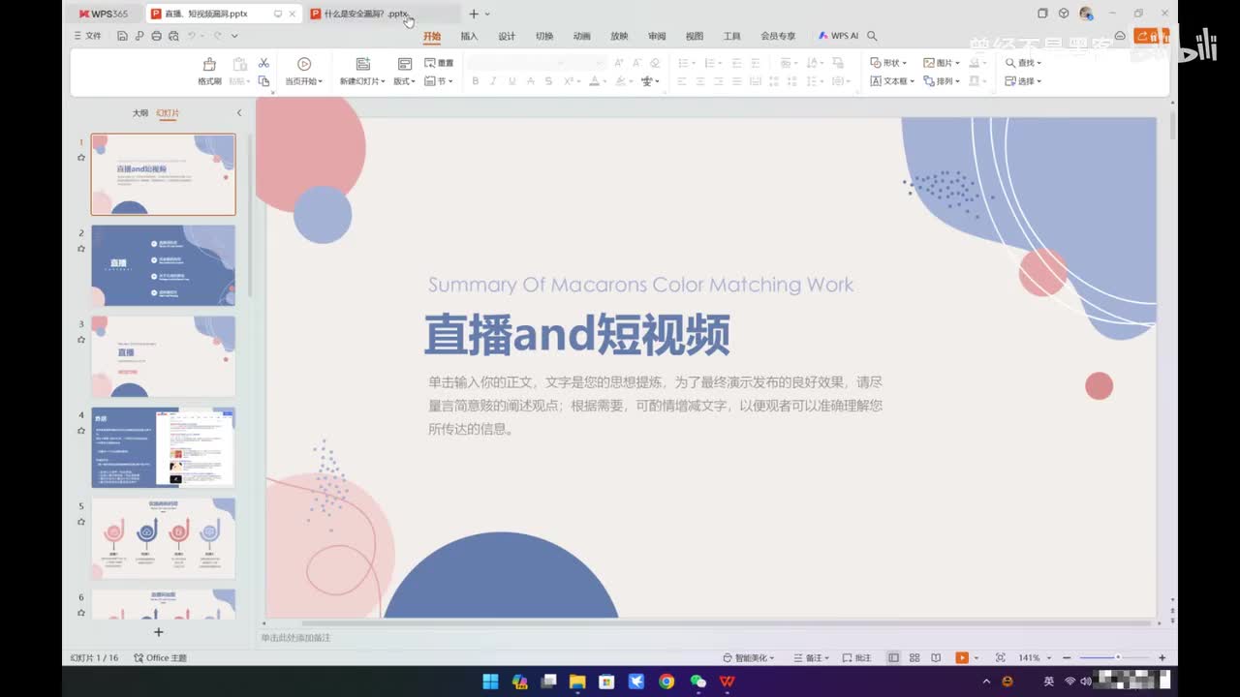Click the 直播and短视频 title text on slide

pos(577,334)
